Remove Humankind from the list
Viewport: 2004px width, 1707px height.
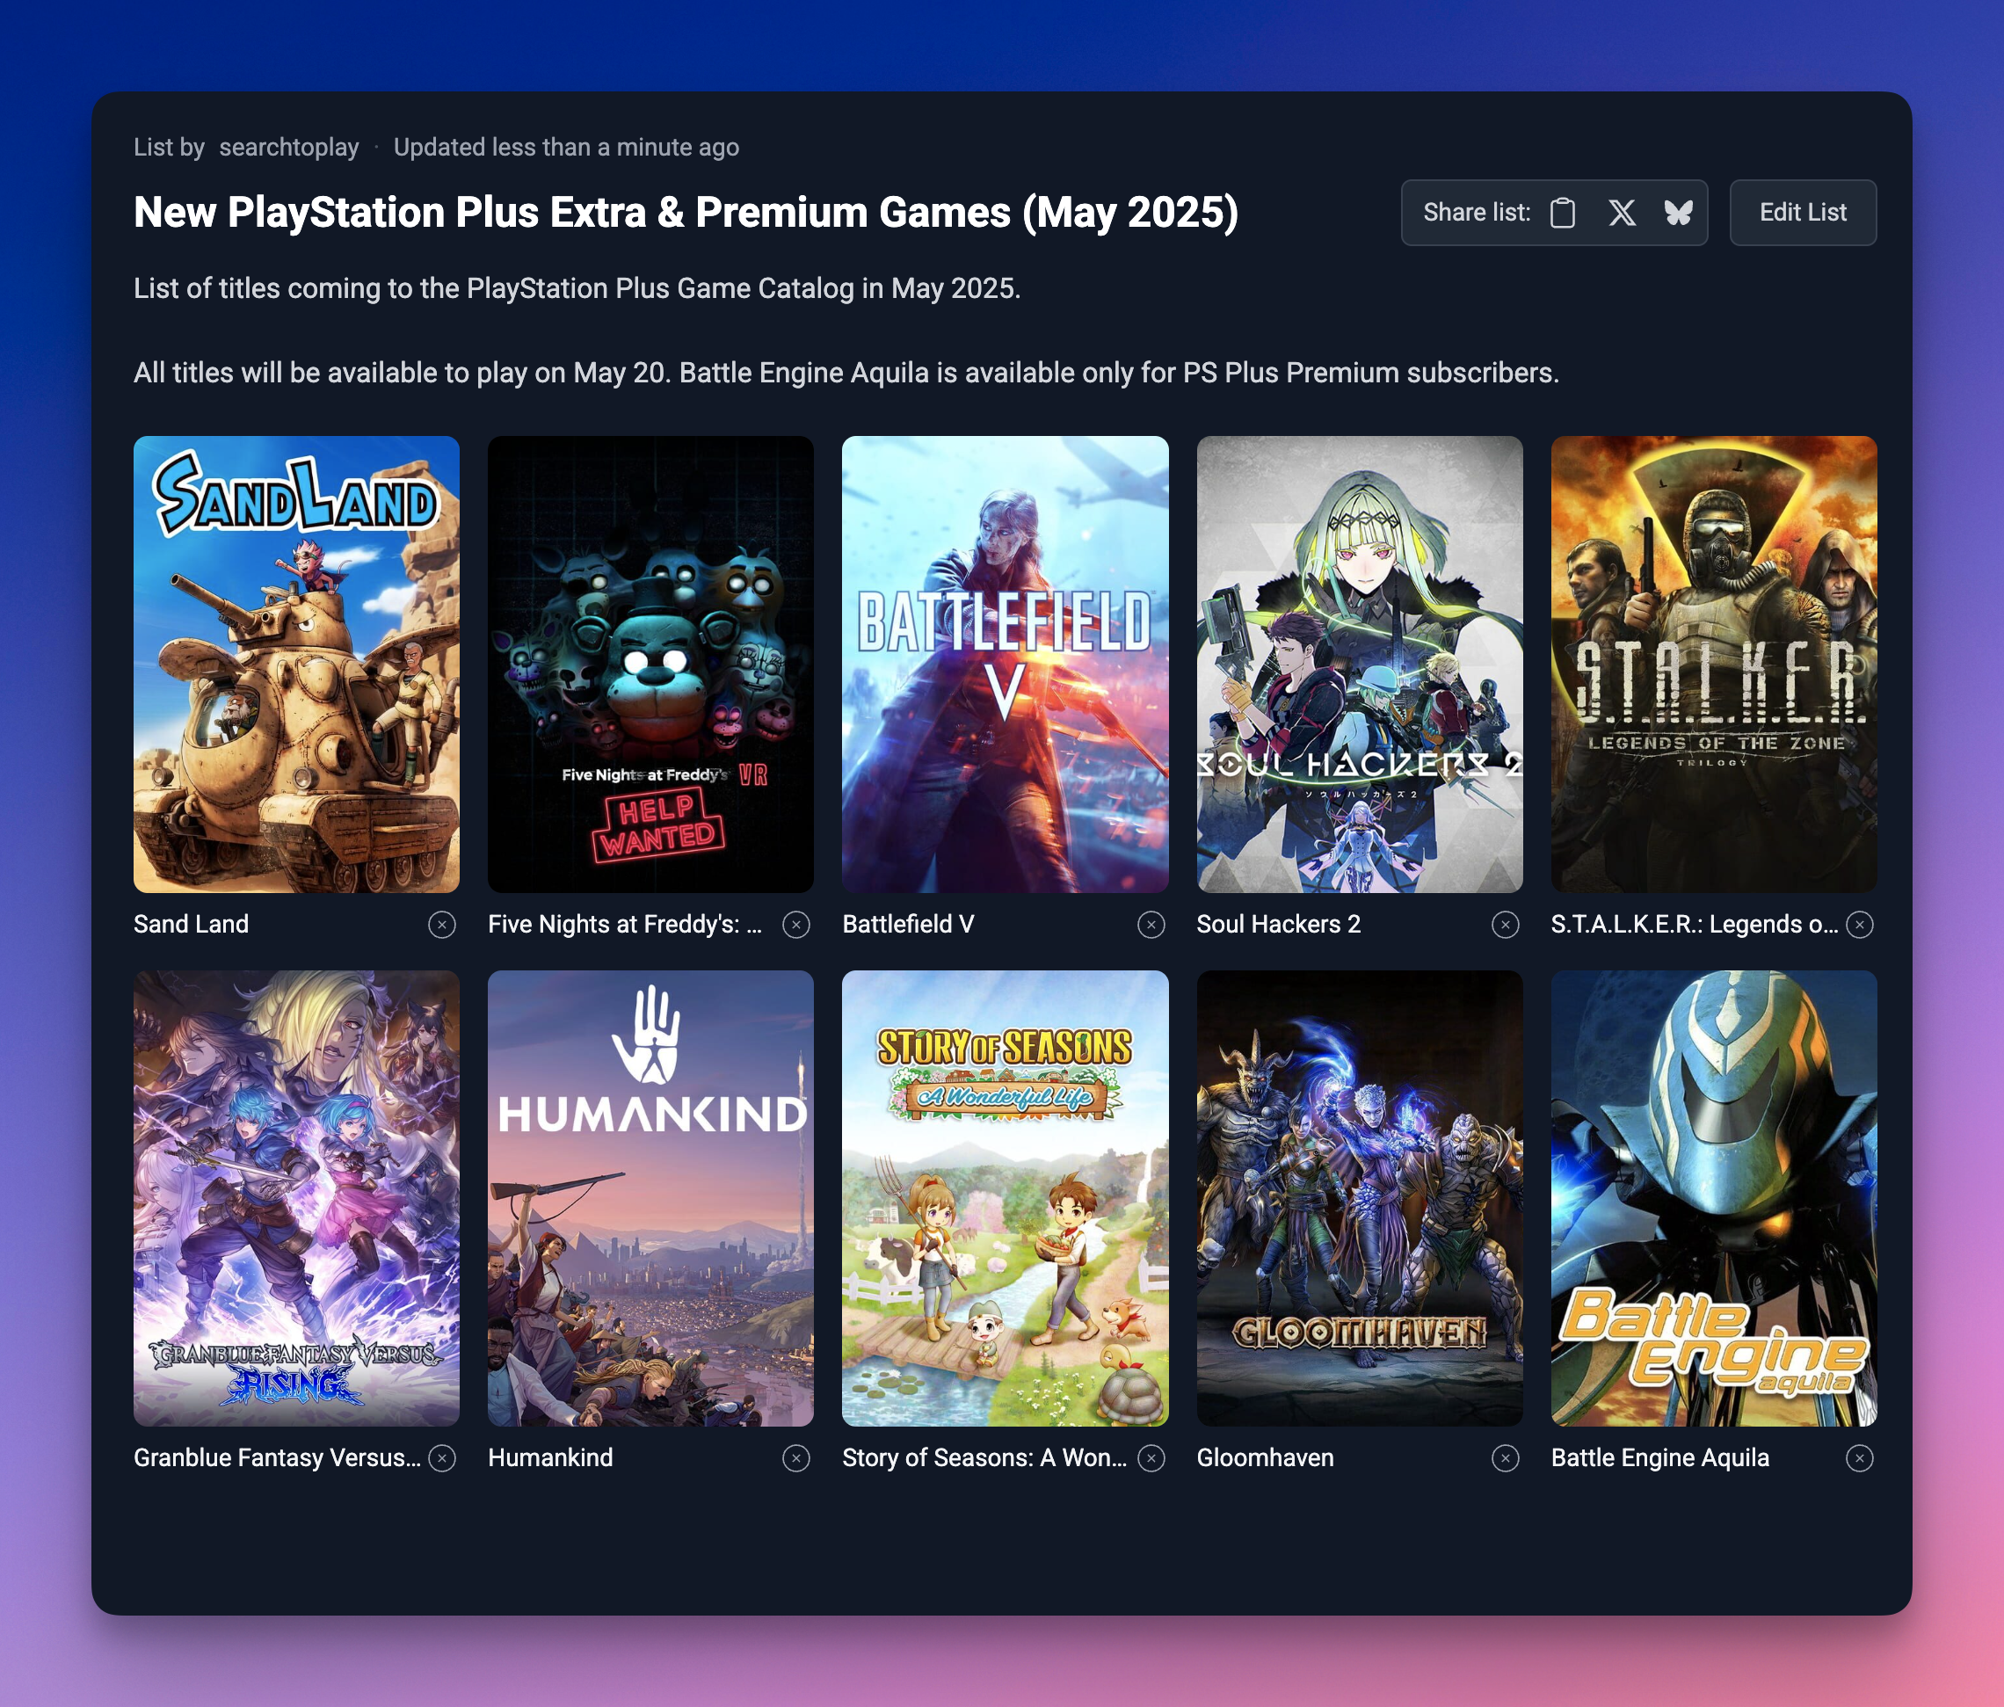point(795,1458)
